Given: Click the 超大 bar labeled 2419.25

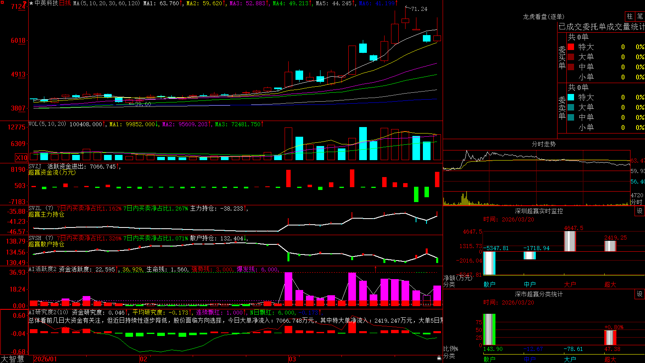Looking at the screenshot, I should pos(610,246).
